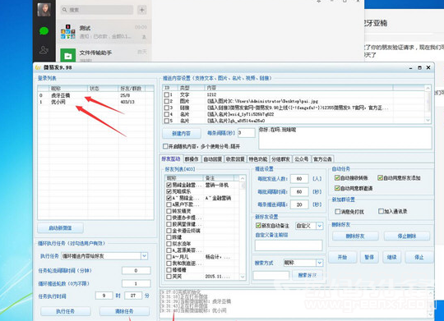The image size is (444, 321).
Task: Click the search magnifier icon in WeChat
Action: pos(65,10)
